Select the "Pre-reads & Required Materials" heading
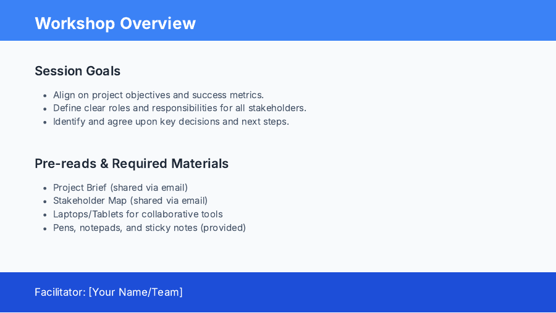This screenshot has width=556, height=313. [132, 164]
